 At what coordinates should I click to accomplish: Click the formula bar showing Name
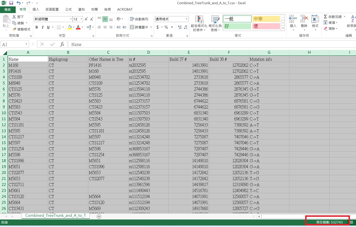[212, 44]
